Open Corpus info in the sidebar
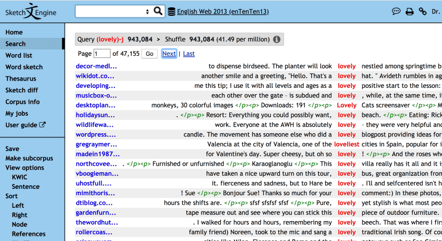 point(23,102)
